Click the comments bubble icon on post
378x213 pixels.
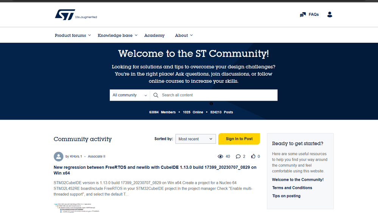(238, 156)
